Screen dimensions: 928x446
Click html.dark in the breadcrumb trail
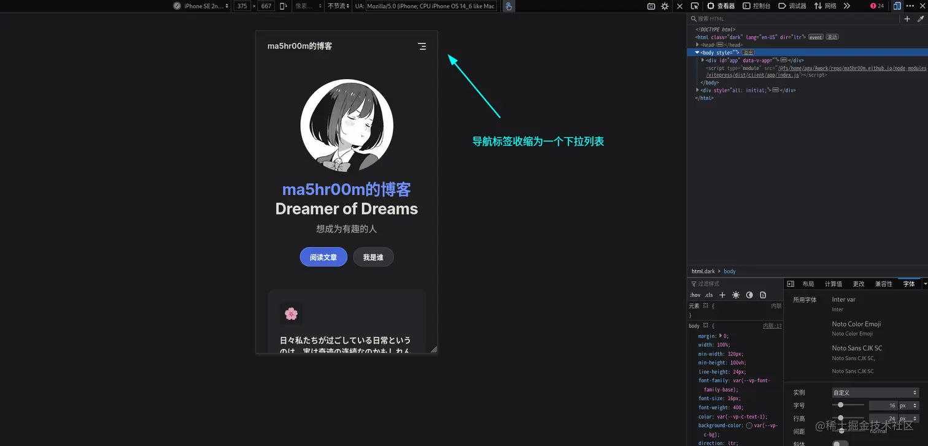click(703, 271)
